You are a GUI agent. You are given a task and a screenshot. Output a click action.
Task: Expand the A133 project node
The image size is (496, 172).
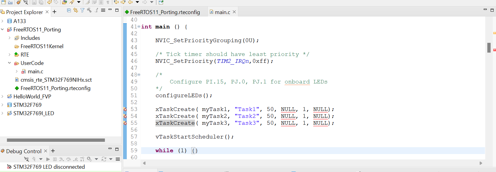(3, 21)
